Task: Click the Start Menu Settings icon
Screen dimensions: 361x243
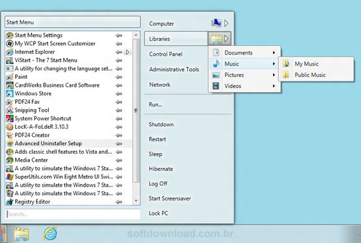Action: [10, 35]
